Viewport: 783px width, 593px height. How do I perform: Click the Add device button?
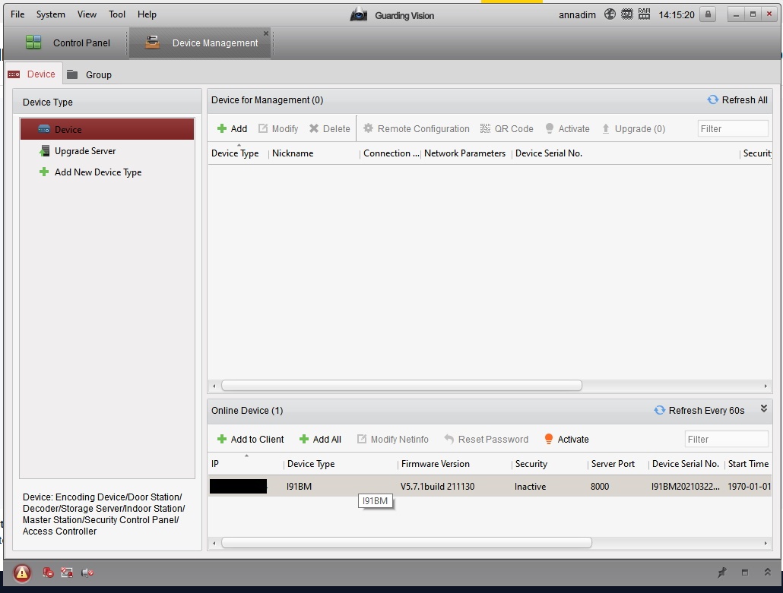tap(232, 128)
